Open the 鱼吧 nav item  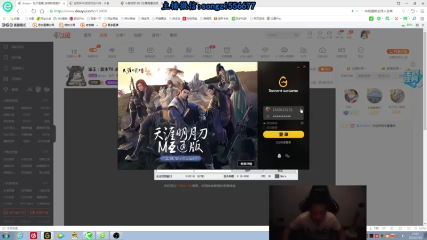click(x=173, y=35)
